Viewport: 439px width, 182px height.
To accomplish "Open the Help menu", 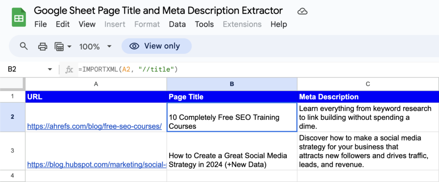I will (x=279, y=24).
